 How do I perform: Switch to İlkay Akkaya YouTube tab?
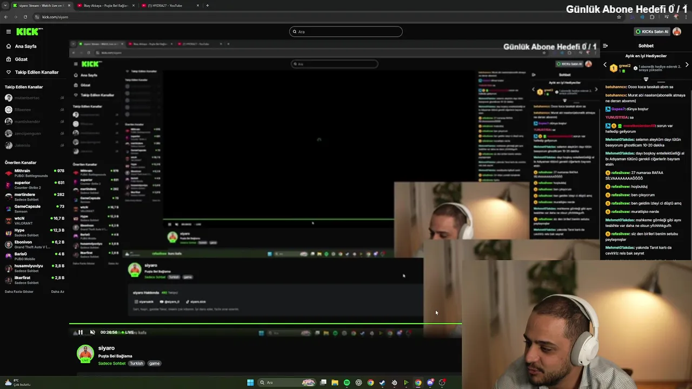(106, 5)
